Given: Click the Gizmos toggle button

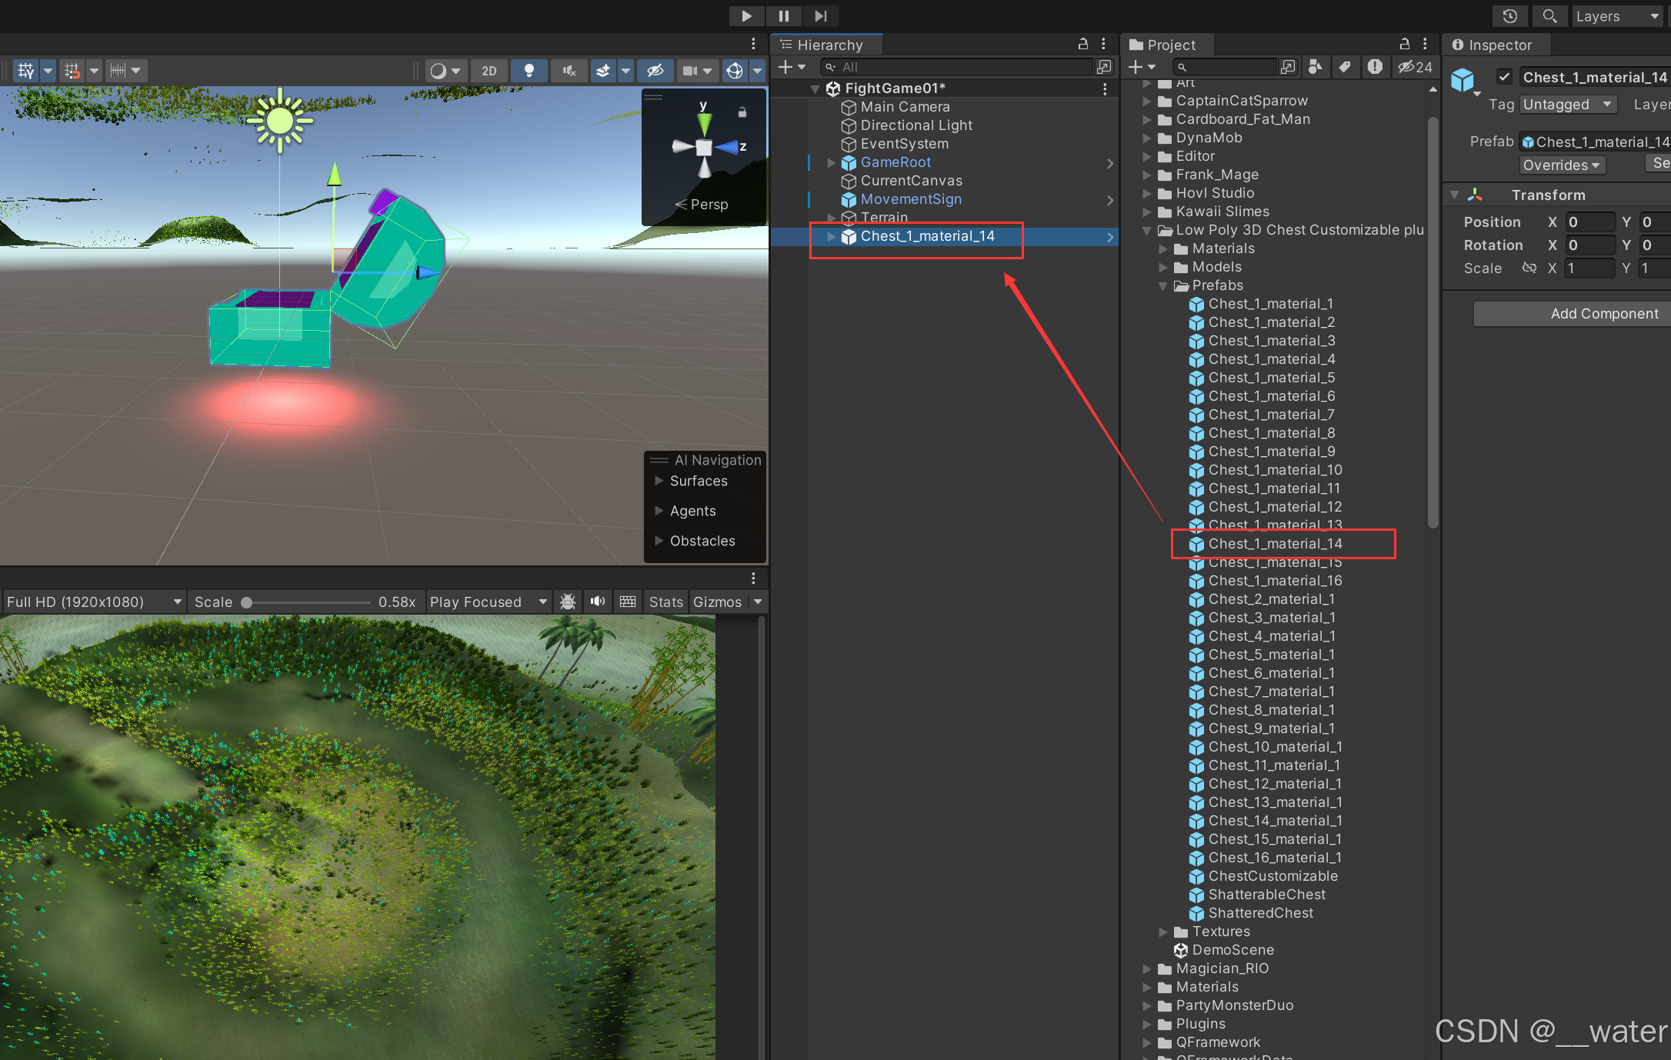Looking at the screenshot, I should [717, 602].
